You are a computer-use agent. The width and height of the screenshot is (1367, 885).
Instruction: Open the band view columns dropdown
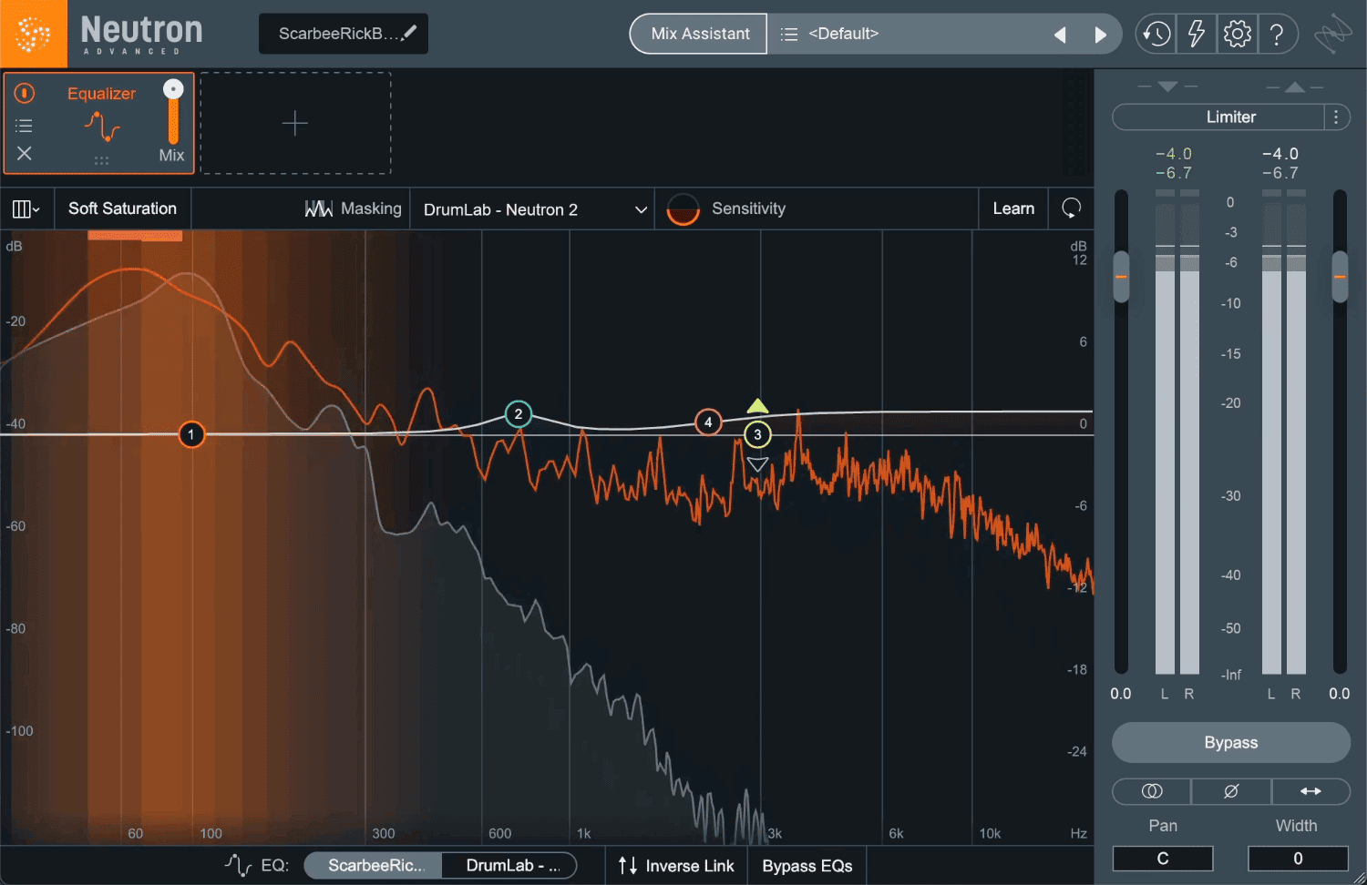pos(26,209)
